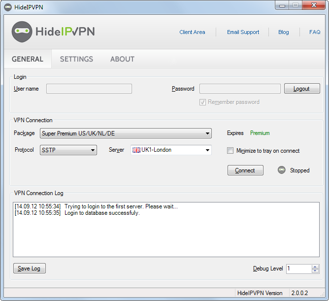
Task: Increase Debug Level with up arrow
Action: (315, 267)
